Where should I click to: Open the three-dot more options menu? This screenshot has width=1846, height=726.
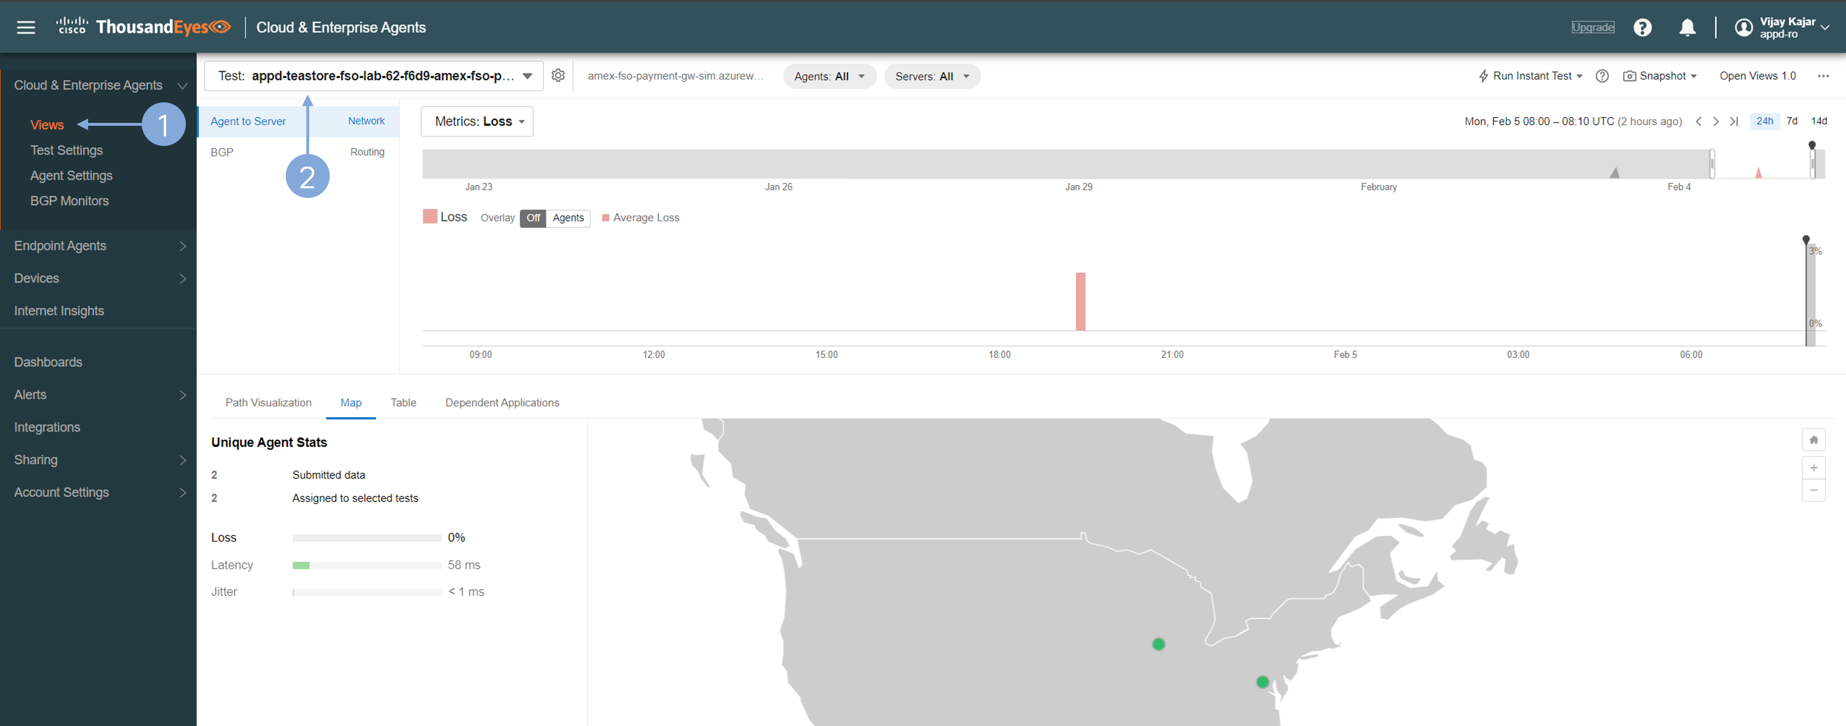click(x=1823, y=76)
